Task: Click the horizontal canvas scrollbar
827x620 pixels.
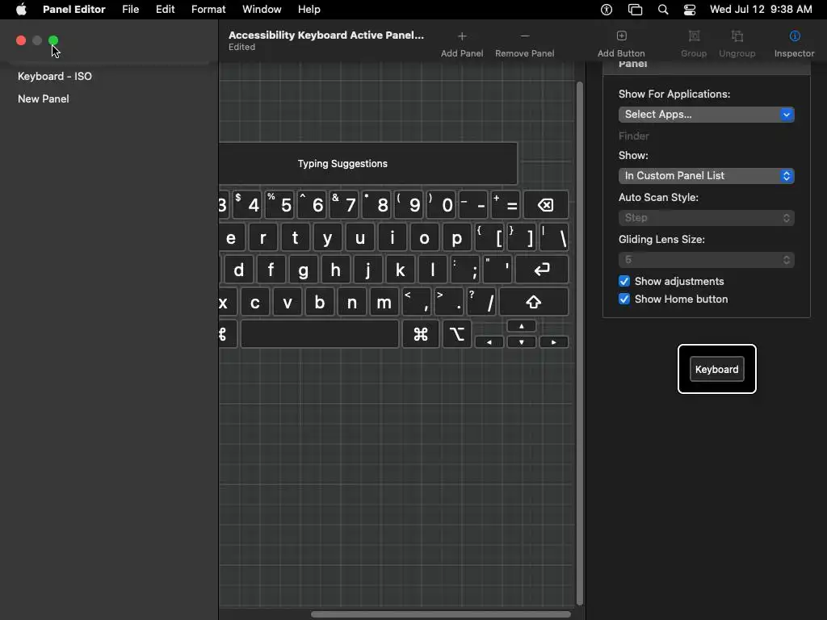Action: click(x=441, y=614)
